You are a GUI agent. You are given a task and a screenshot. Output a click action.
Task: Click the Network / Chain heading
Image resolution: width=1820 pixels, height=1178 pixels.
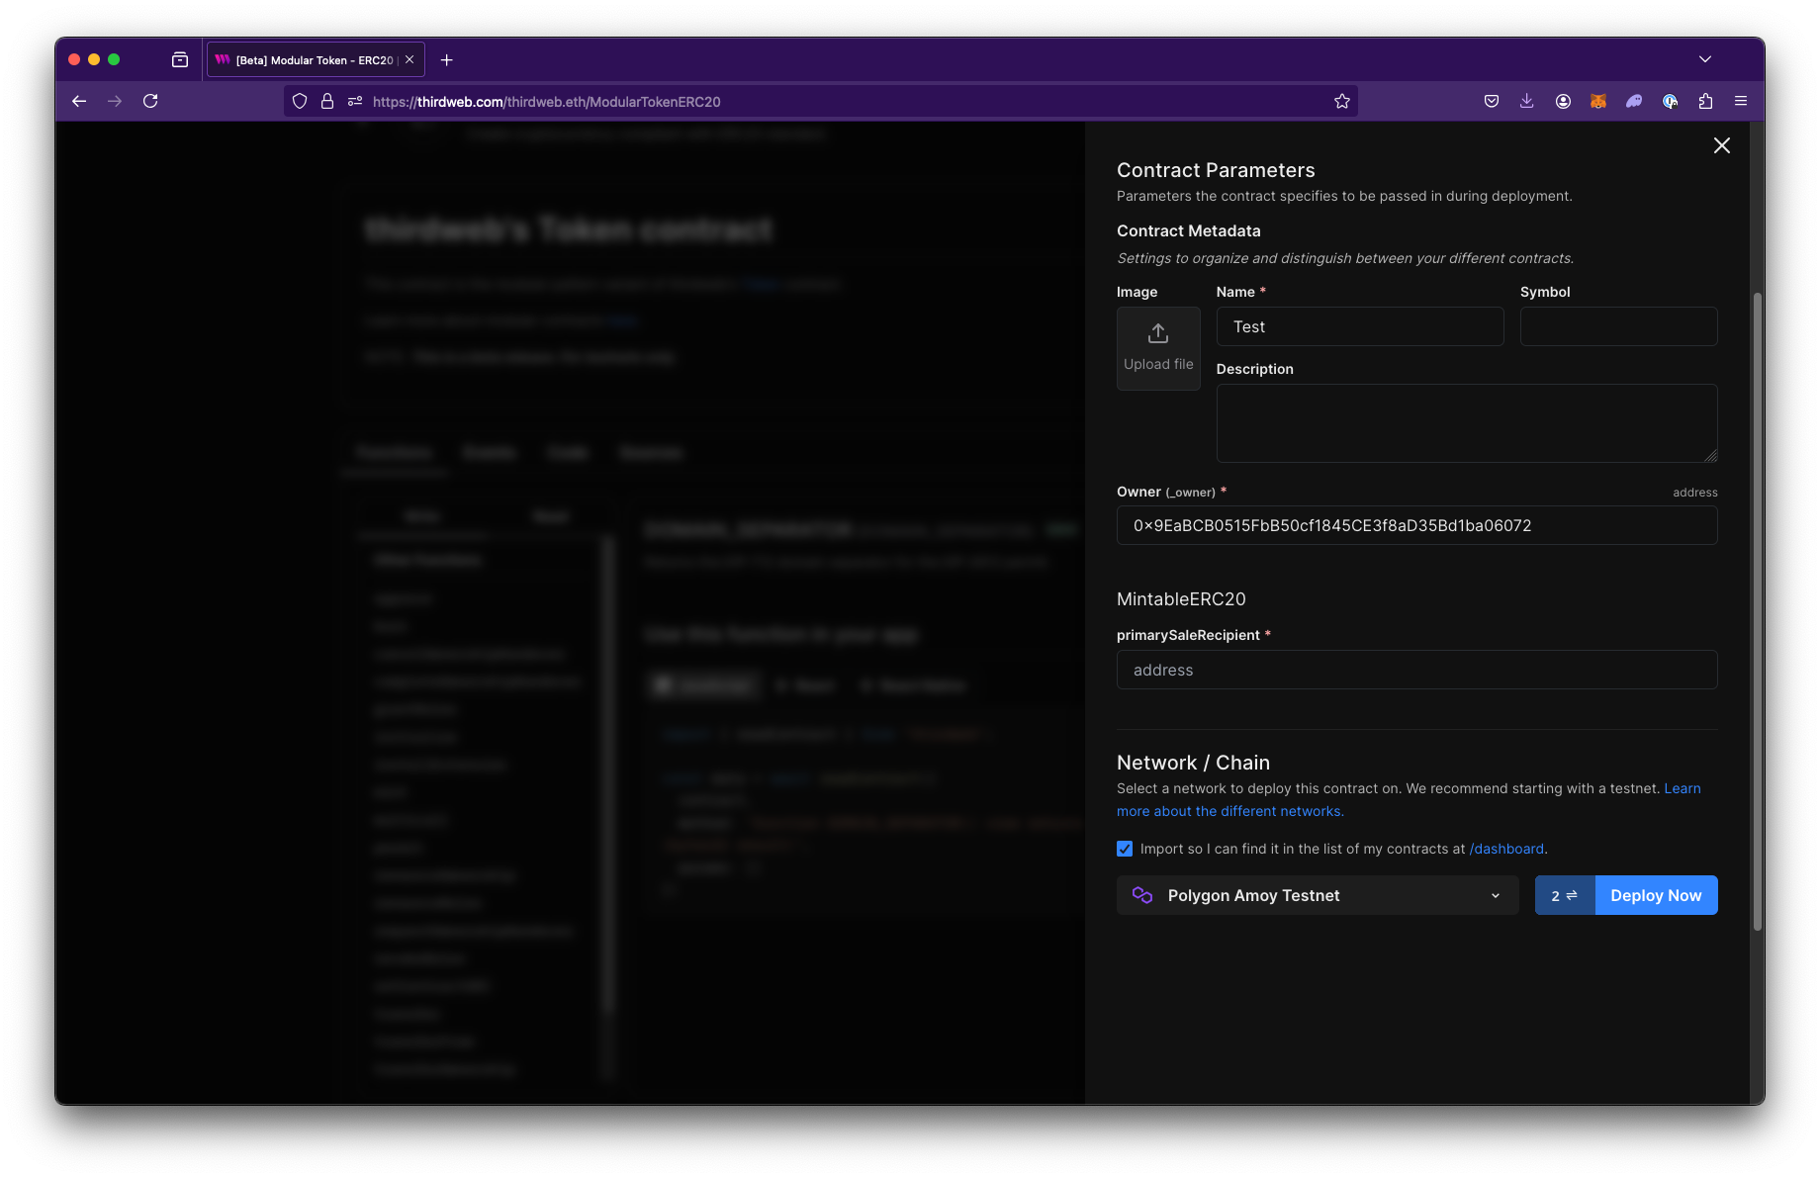coord(1193,763)
